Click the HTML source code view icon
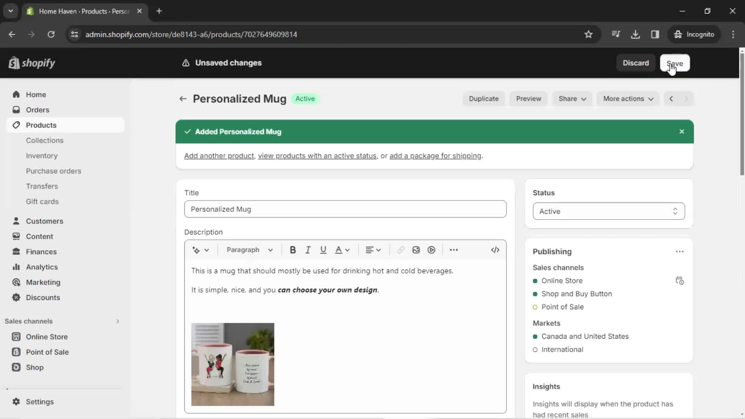Screen dimensions: 745x419 coord(495,250)
